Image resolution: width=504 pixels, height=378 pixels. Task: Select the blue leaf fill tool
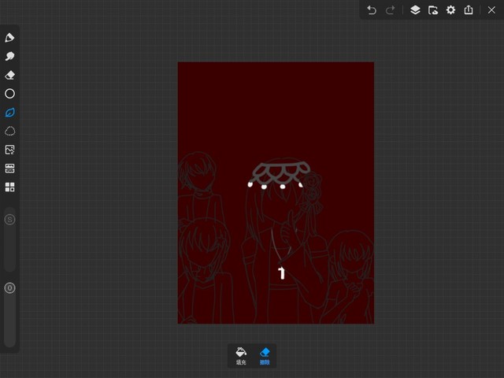pos(10,113)
